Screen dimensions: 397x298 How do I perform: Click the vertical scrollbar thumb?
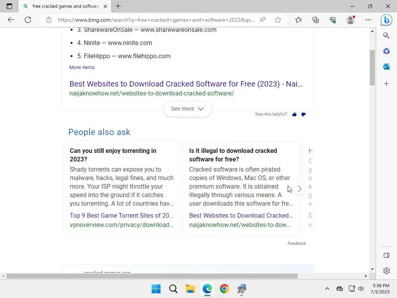coord(372,68)
